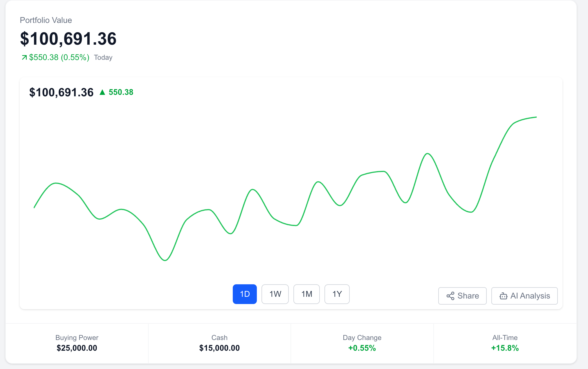Click the Buying Power stat cell
This screenshot has width=588, height=369.
[x=77, y=343]
